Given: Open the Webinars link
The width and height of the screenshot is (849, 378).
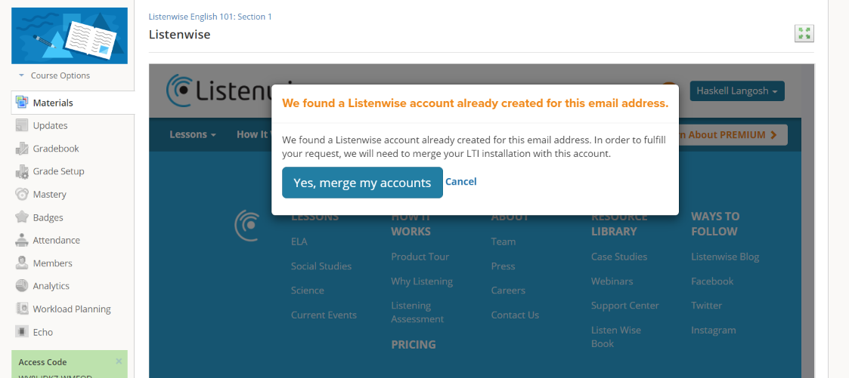Looking at the screenshot, I should click(612, 281).
